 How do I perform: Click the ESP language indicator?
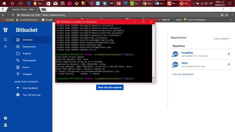click(211, 3)
